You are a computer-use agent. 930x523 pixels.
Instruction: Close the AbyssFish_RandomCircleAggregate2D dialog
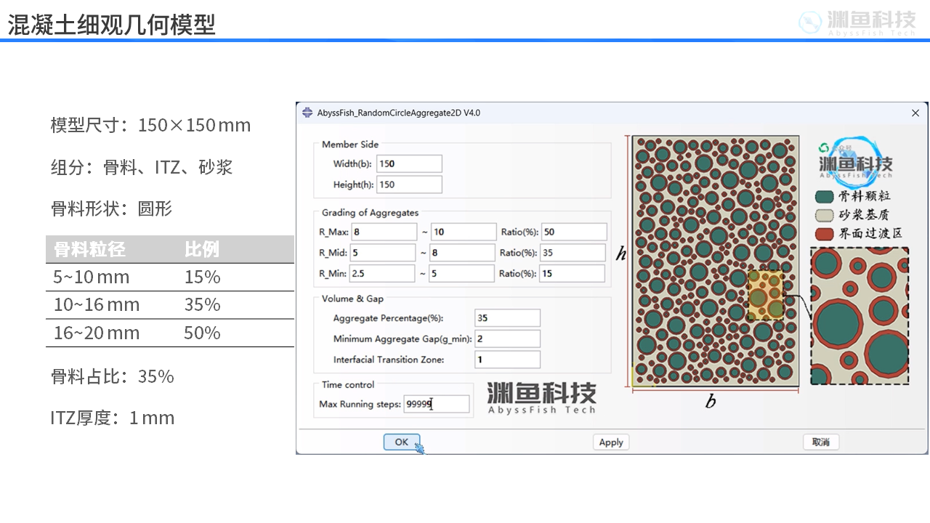click(915, 113)
